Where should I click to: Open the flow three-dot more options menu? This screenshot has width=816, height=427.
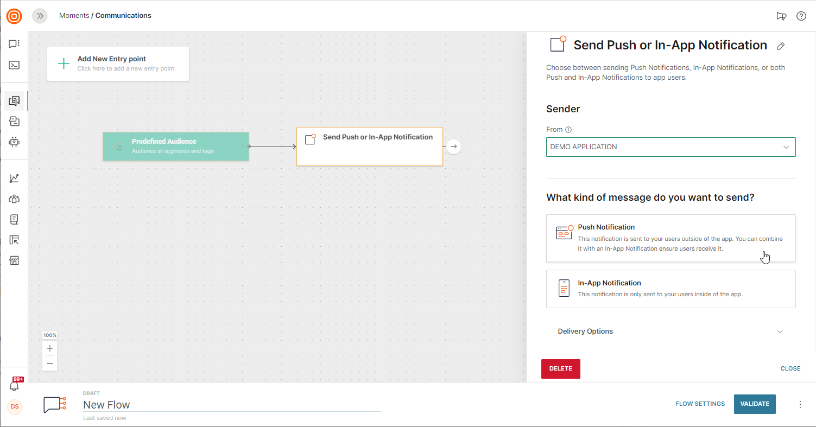(x=800, y=404)
